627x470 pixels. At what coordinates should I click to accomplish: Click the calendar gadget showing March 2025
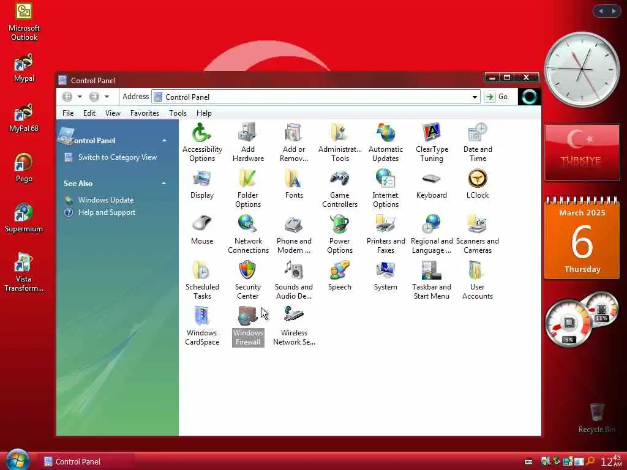(582, 238)
